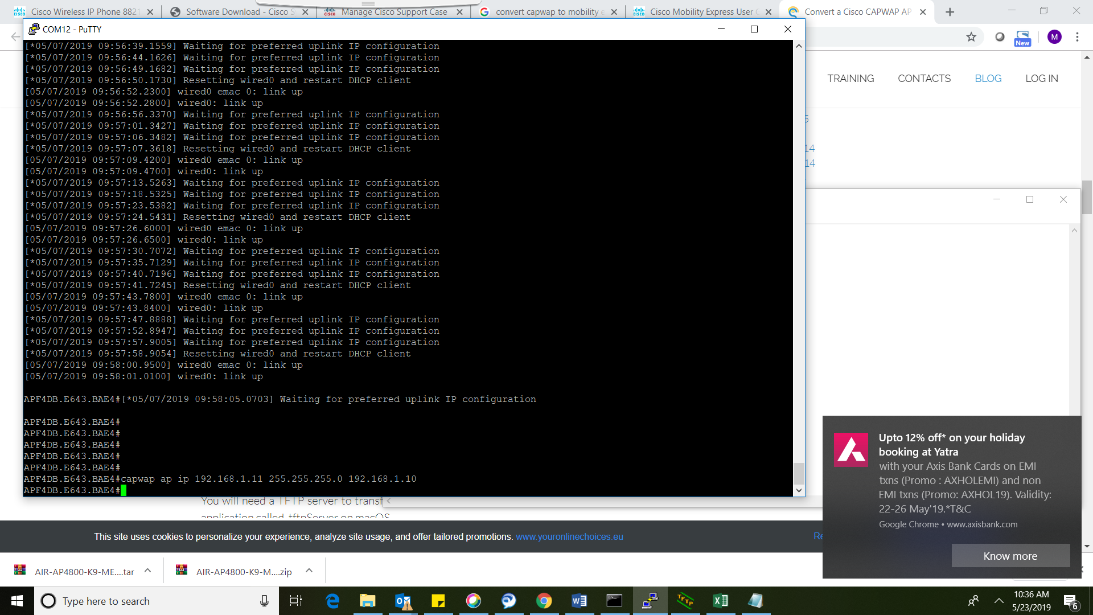Expand AIR-AP4800 zip download options
1093x615 pixels.
309,571
